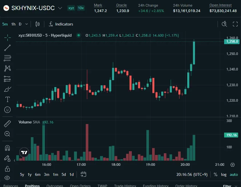Open the forecasting and position tool
This screenshot has height=187, width=241.
pyautogui.click(x=7, y=79)
